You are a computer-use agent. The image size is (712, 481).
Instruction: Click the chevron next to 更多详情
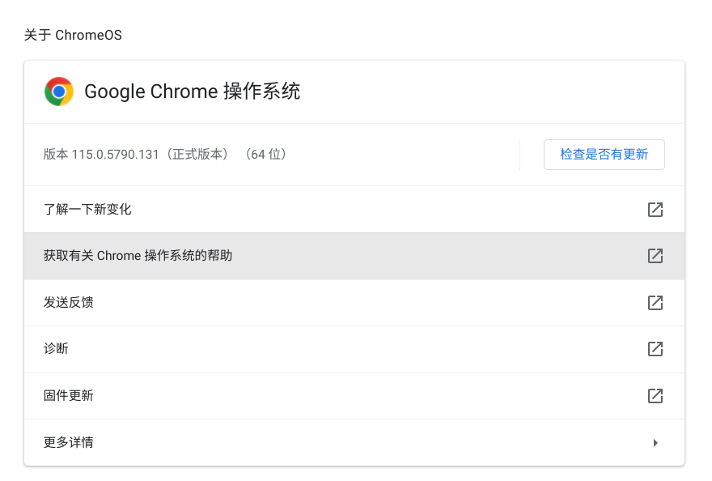[x=655, y=442]
